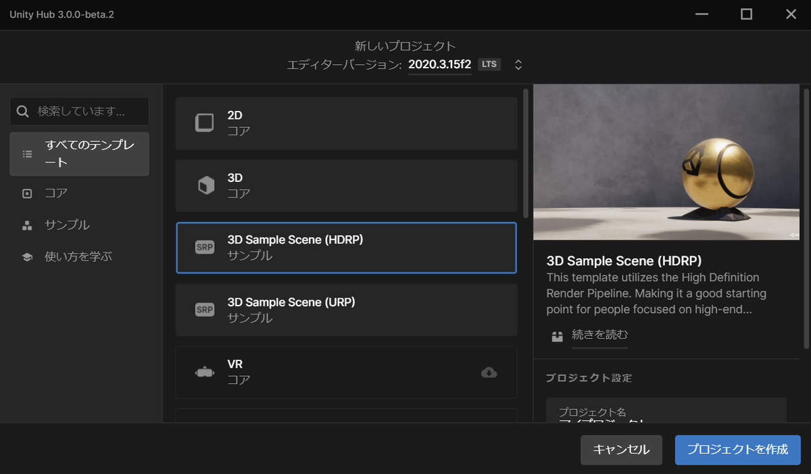
Task: Click the graduation cap icon for 使い方を学ぶ
Action: tap(28, 257)
